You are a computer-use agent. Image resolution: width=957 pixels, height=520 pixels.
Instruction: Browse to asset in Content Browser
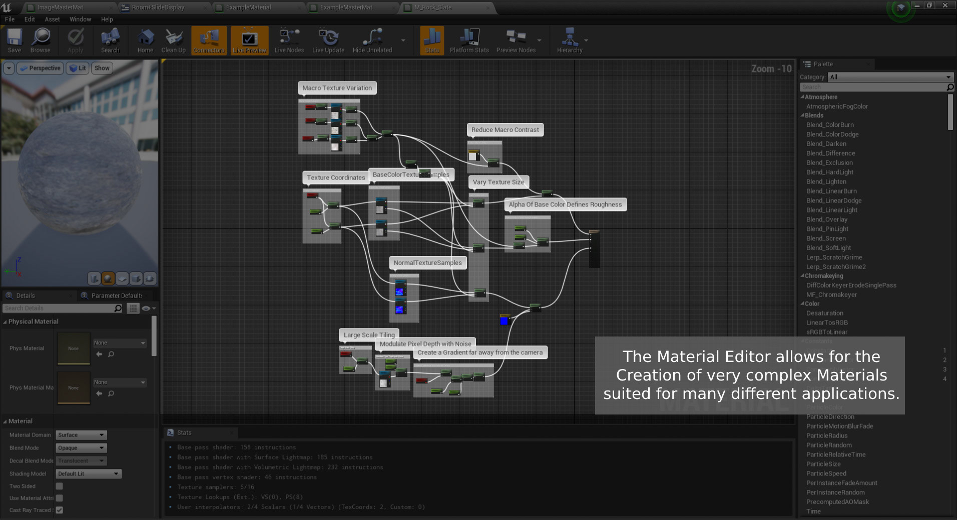[40, 40]
